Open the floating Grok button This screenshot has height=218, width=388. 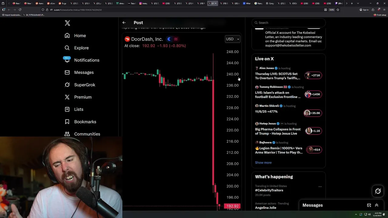pyautogui.click(x=378, y=191)
